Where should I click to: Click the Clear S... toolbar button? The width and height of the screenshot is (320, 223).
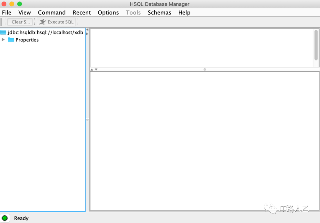point(20,22)
